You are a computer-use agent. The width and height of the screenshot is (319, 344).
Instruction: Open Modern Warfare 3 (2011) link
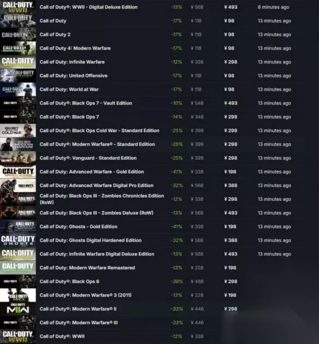86,295
